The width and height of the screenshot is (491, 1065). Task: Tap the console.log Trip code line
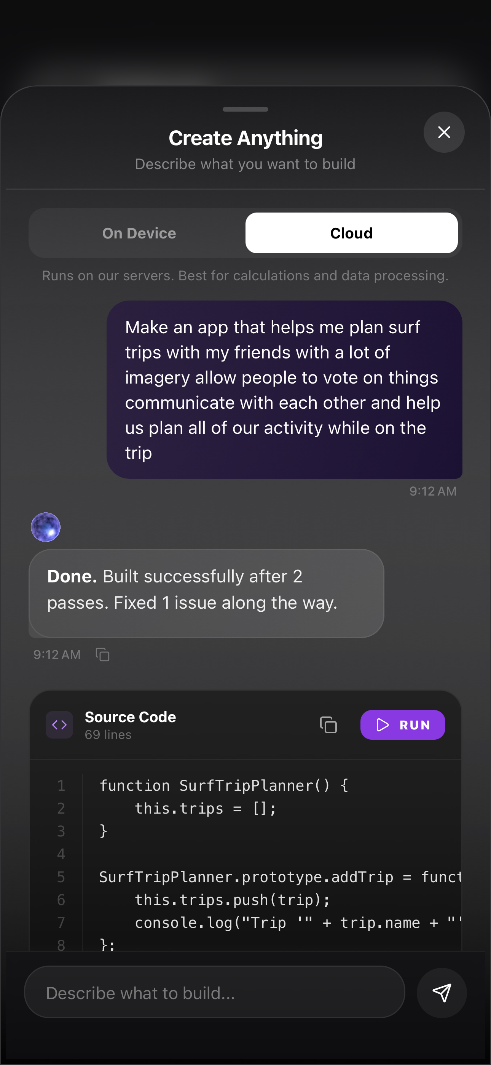coord(298,923)
